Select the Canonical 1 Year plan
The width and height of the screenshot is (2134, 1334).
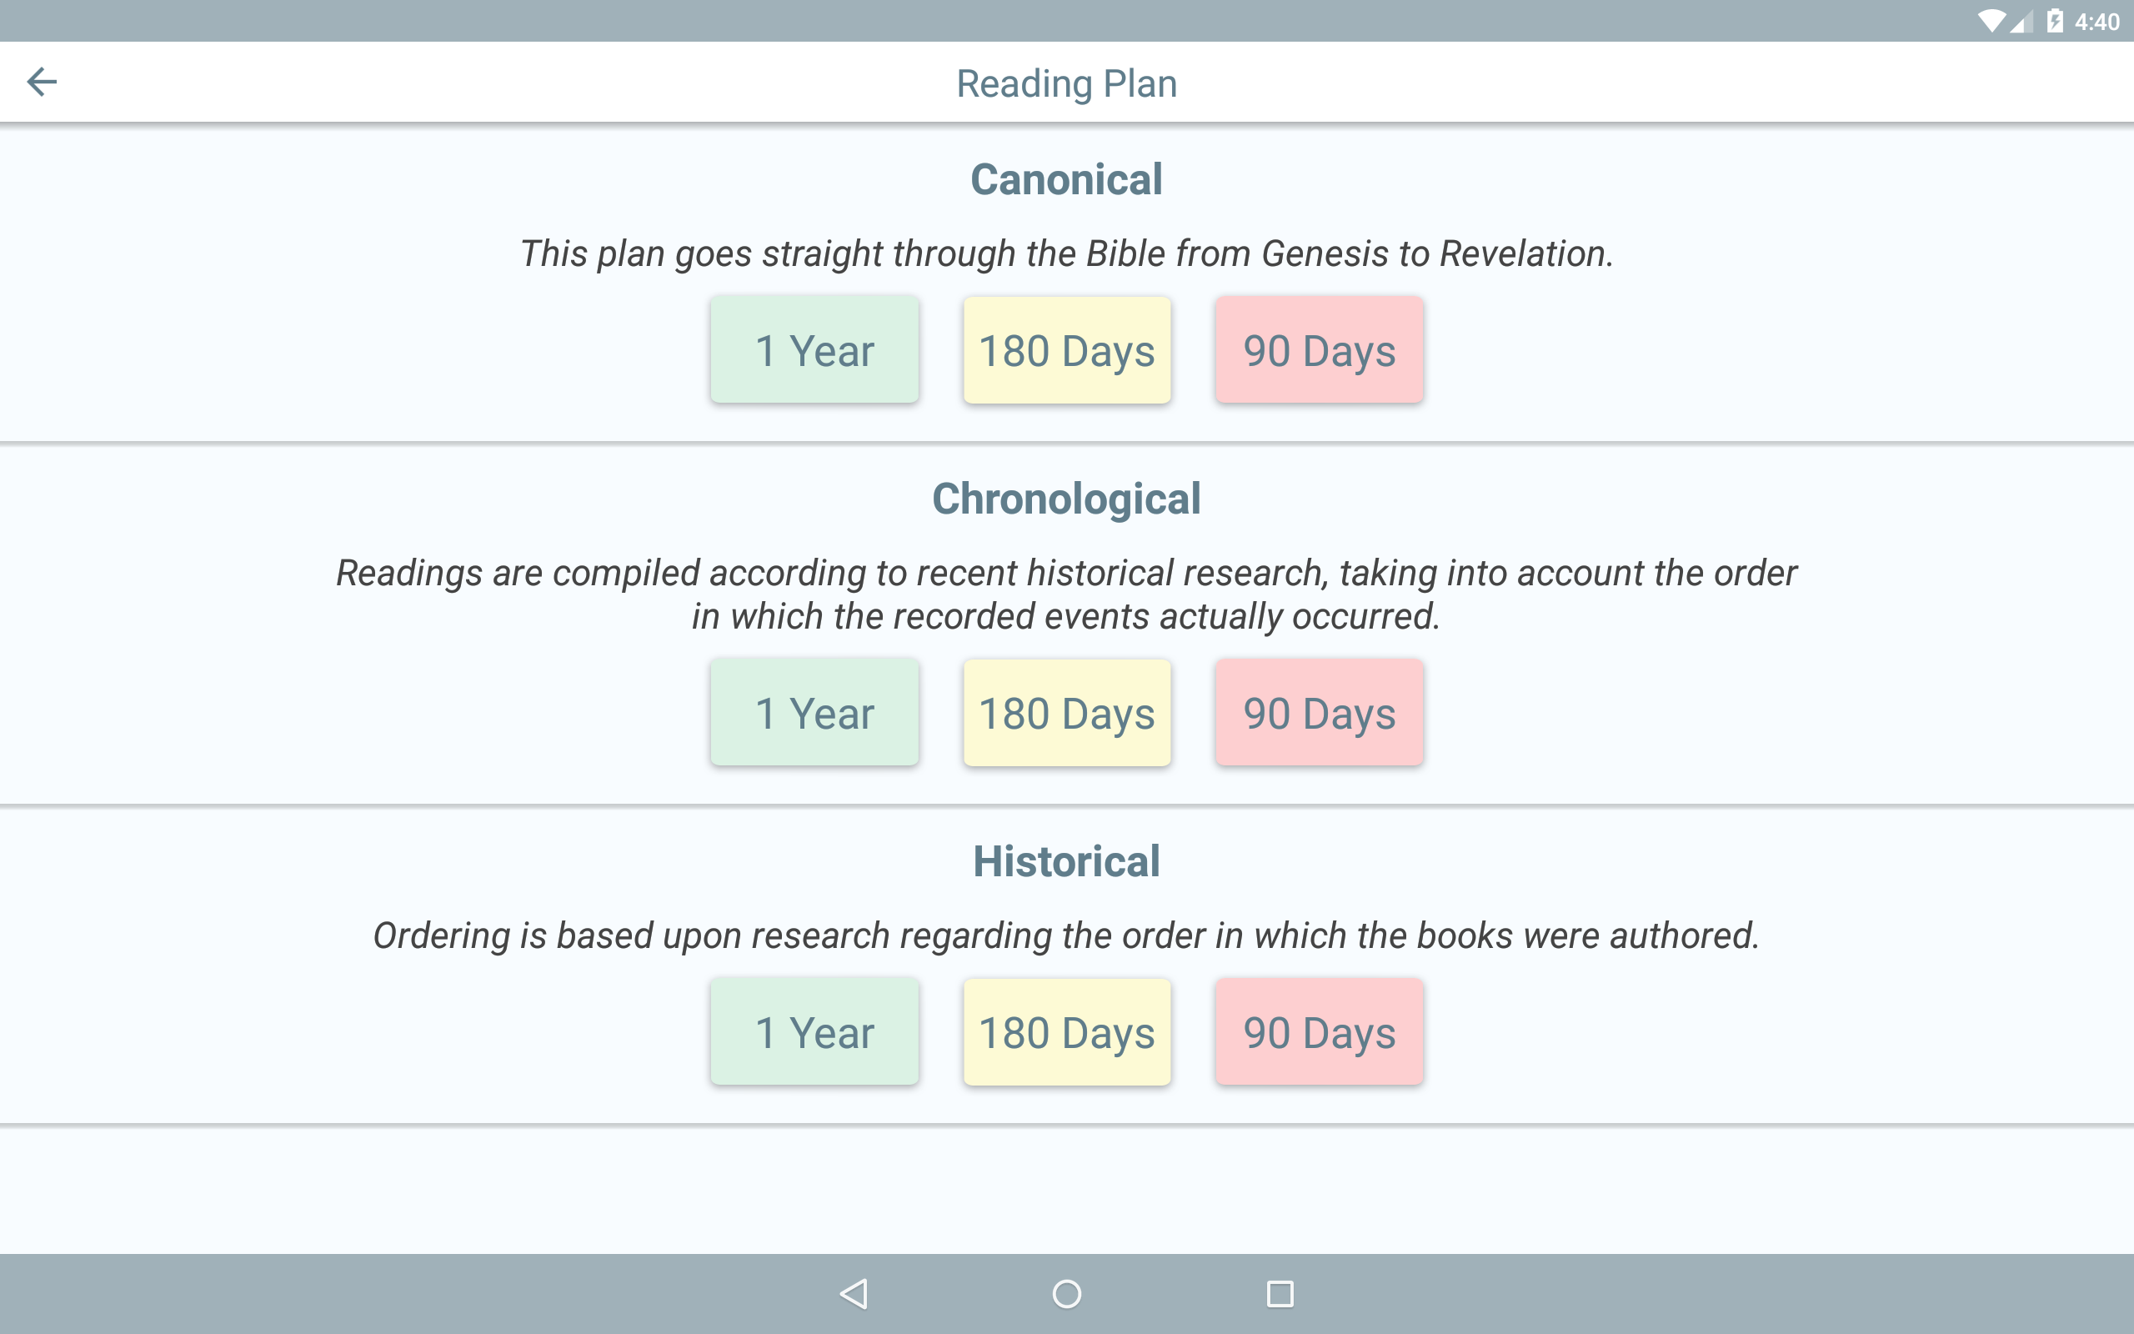click(814, 349)
